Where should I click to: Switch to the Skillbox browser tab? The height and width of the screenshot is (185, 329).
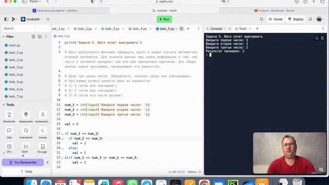tap(55, 10)
